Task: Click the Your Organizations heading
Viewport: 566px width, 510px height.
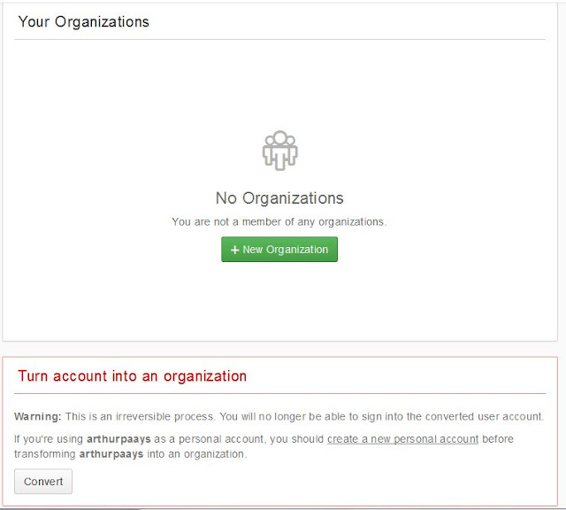Action: 83,21
